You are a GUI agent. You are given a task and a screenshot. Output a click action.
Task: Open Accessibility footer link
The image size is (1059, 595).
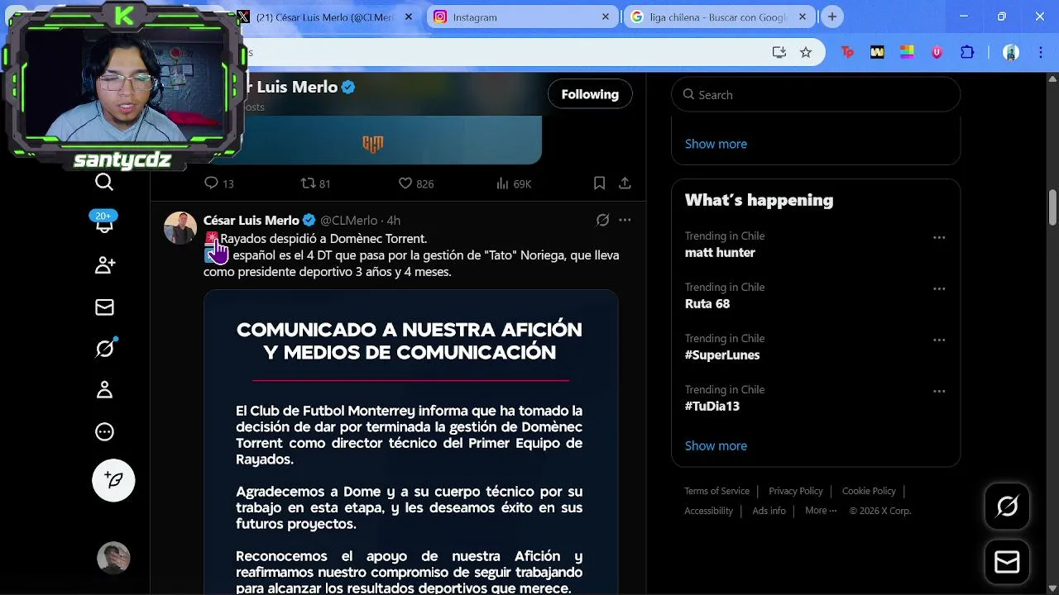click(708, 511)
